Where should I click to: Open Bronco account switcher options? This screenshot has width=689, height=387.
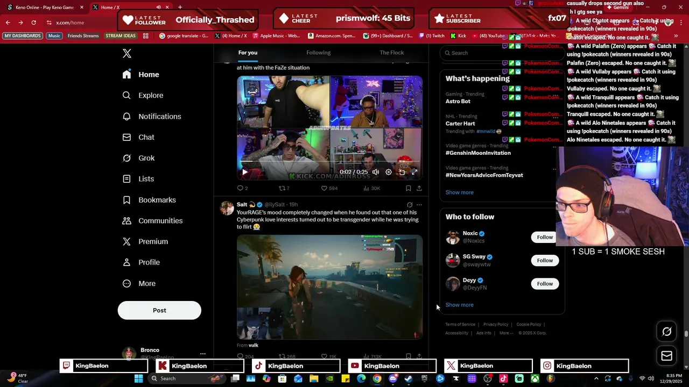point(203,354)
